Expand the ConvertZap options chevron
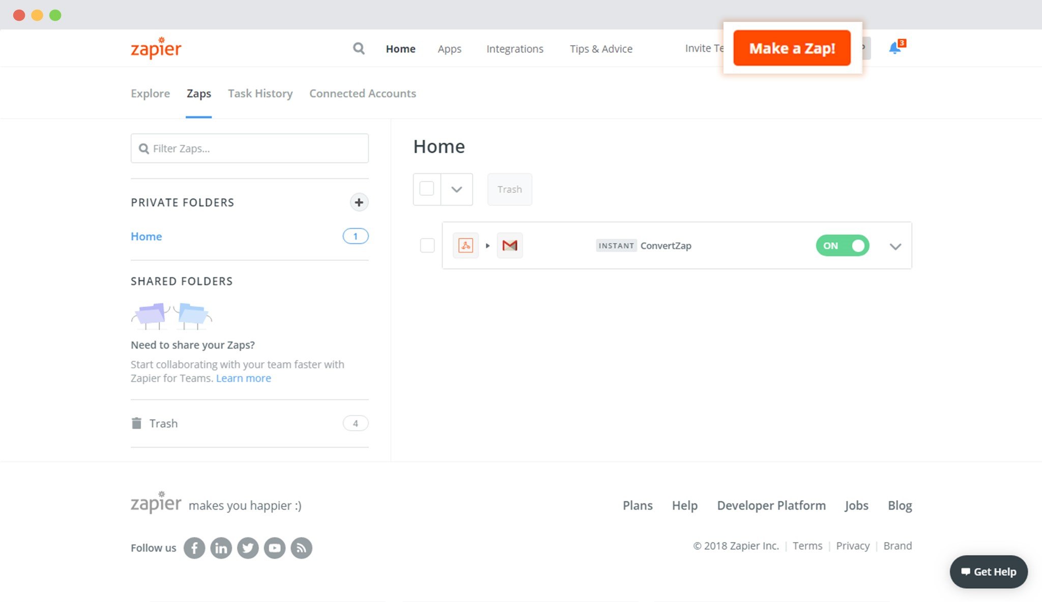Image resolution: width=1042 pixels, height=602 pixels. (x=895, y=246)
